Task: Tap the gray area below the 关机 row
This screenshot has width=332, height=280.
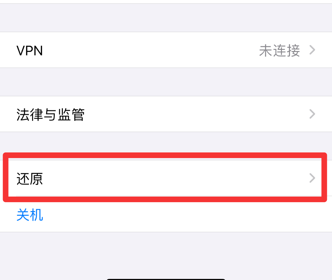Action: [x=166, y=254]
